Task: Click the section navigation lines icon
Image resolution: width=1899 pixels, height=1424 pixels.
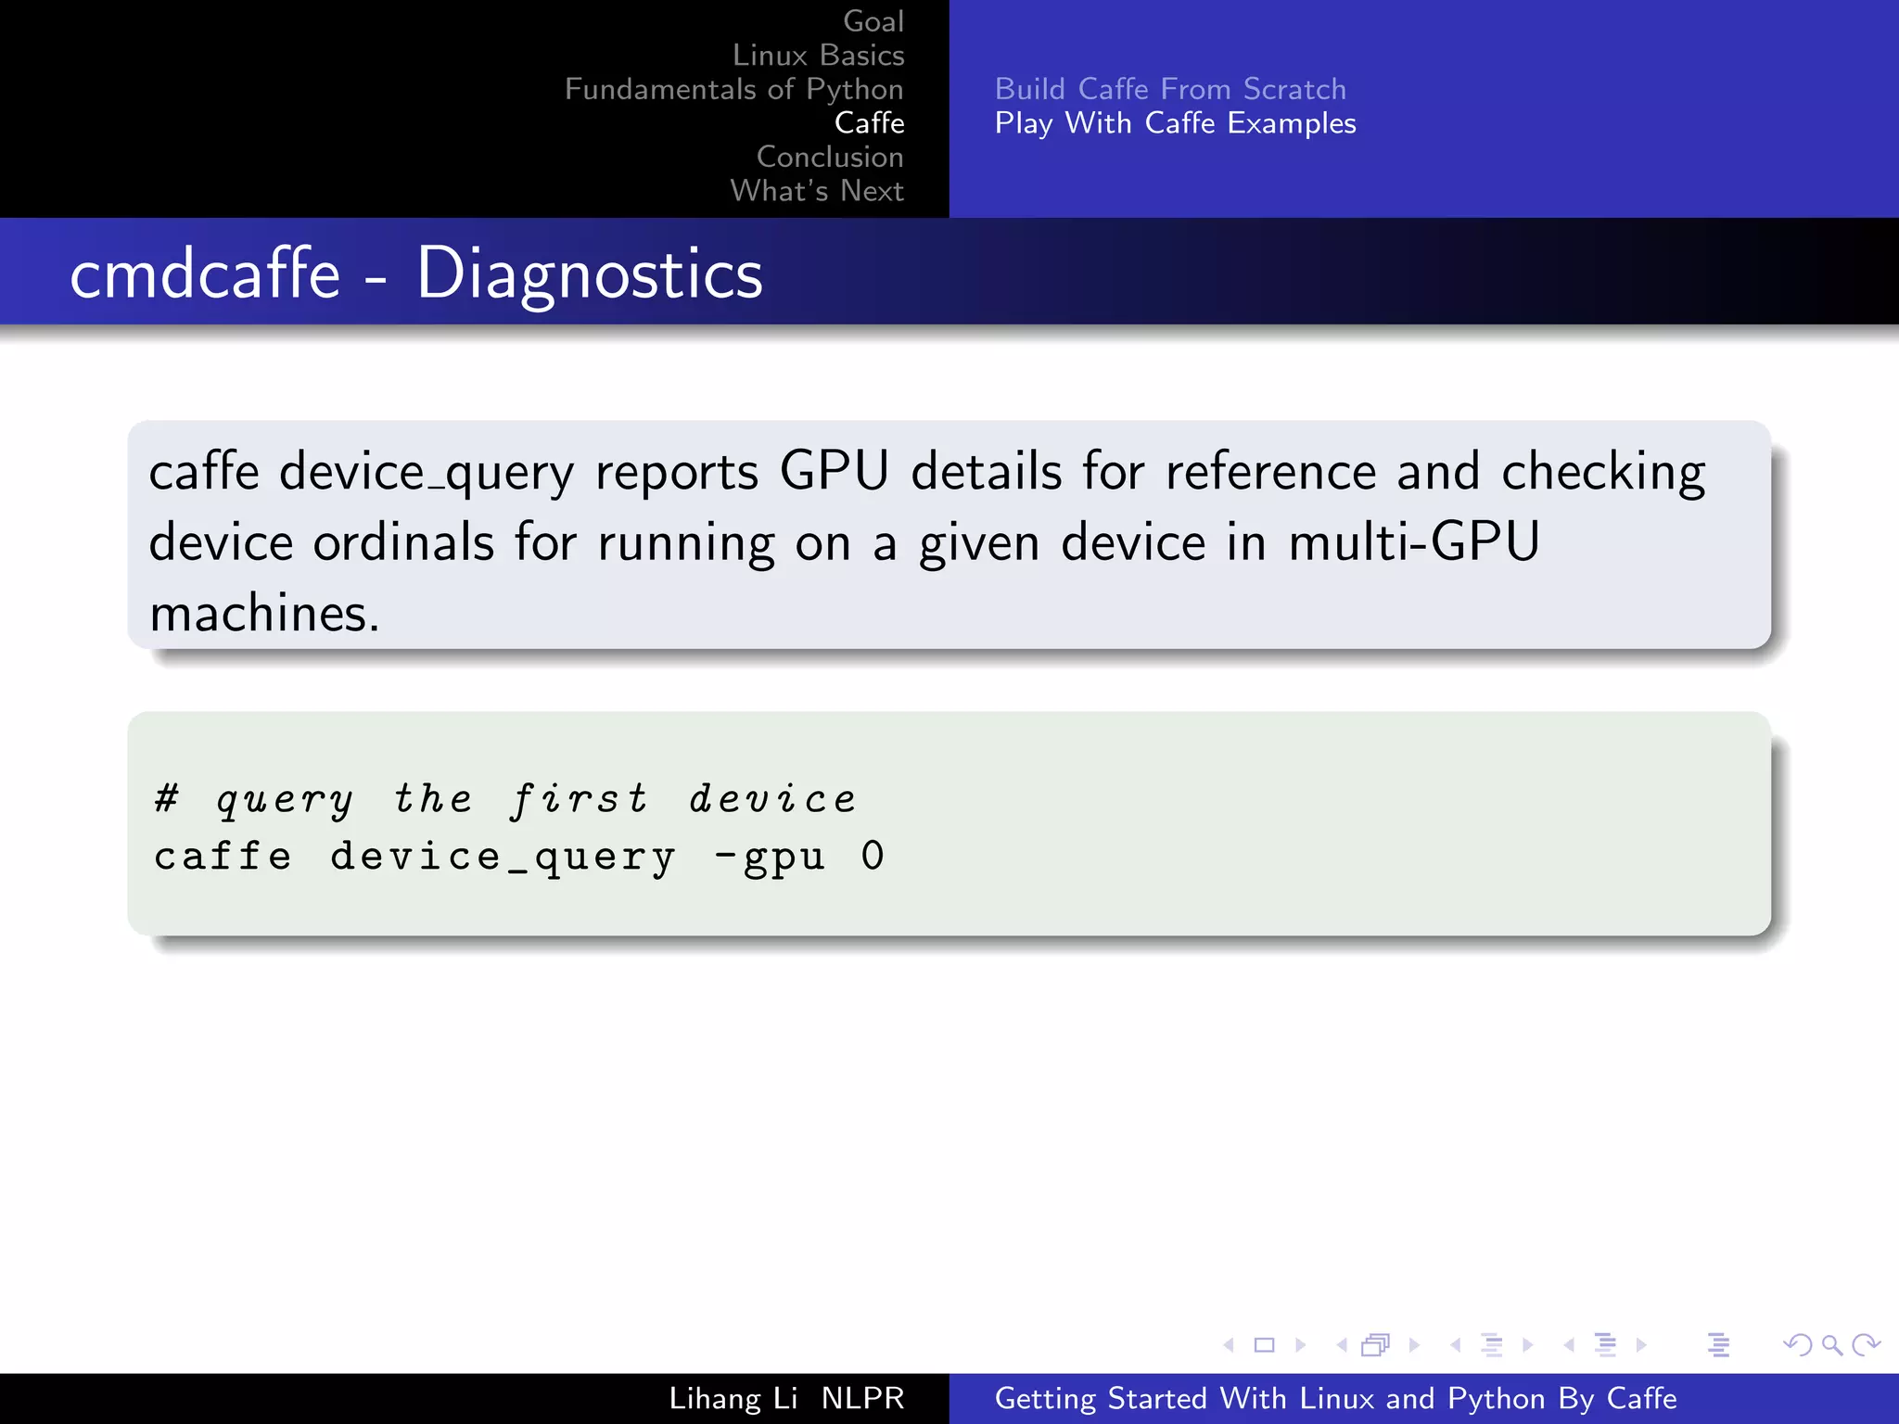Action: [1605, 1344]
